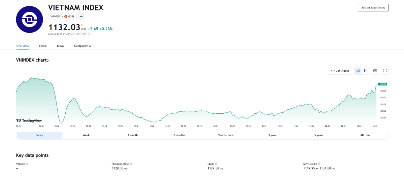
Task: Click the See on Supercharts button
Action: [373, 7]
